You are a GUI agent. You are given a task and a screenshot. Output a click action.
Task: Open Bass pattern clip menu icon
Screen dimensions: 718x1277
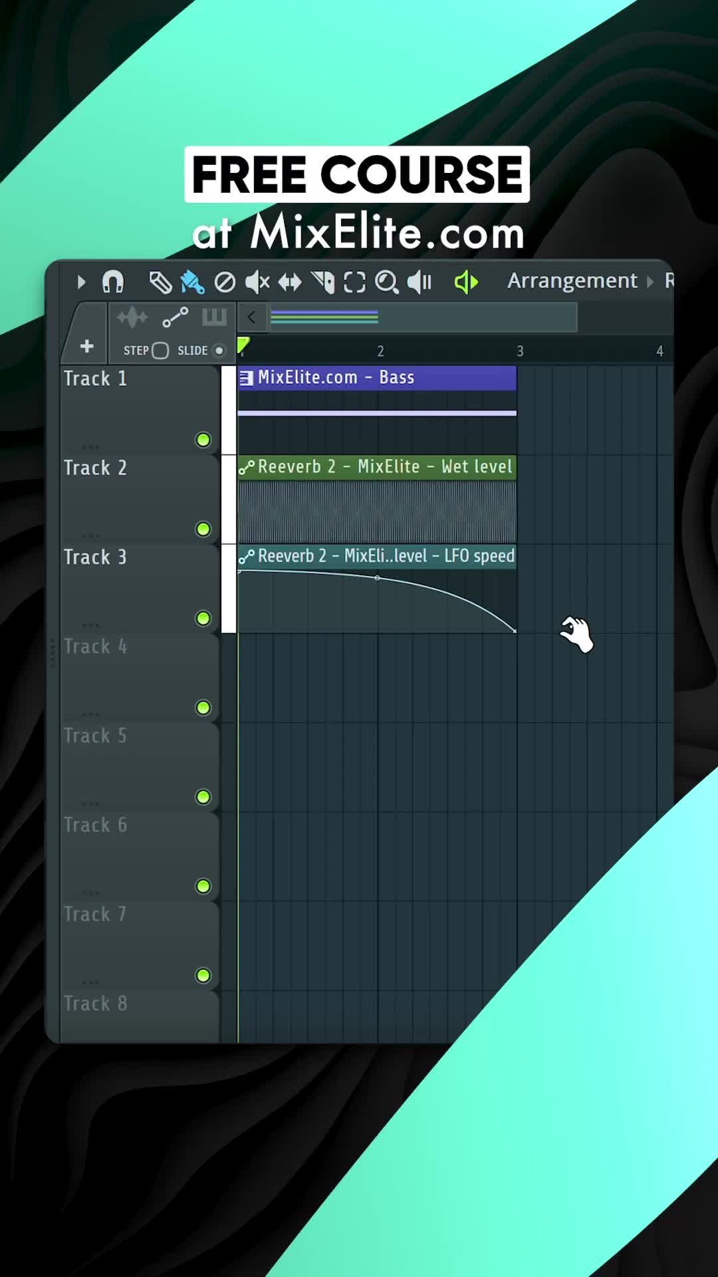(246, 378)
